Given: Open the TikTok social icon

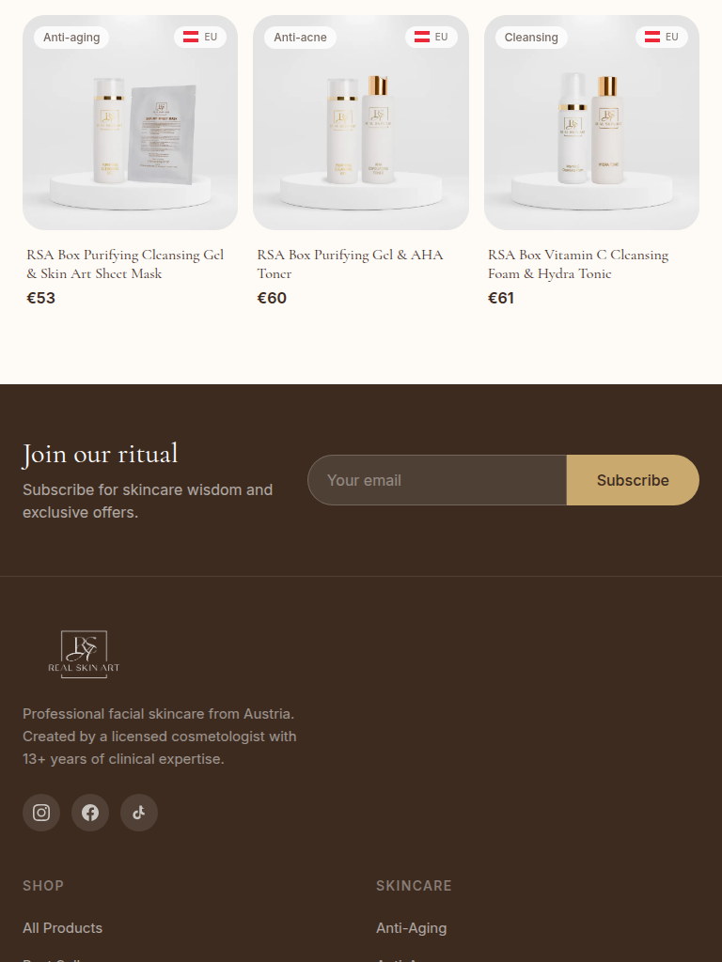Looking at the screenshot, I should coord(139,813).
